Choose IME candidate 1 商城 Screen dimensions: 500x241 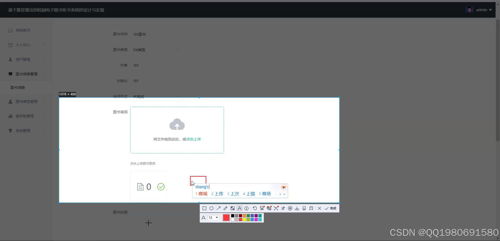tap(201, 194)
